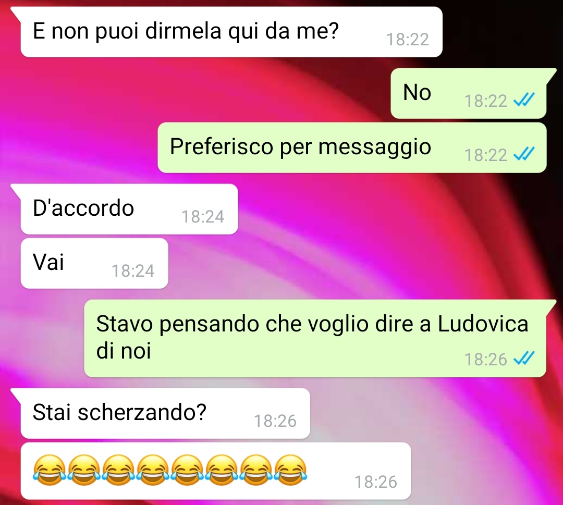Screen dimensions: 563x505
Task: Tap the first laughing emoji in the last message
Action: pyautogui.click(x=50, y=470)
